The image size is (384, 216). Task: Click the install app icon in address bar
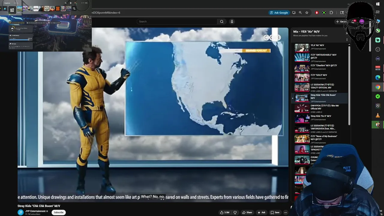click(x=294, y=13)
